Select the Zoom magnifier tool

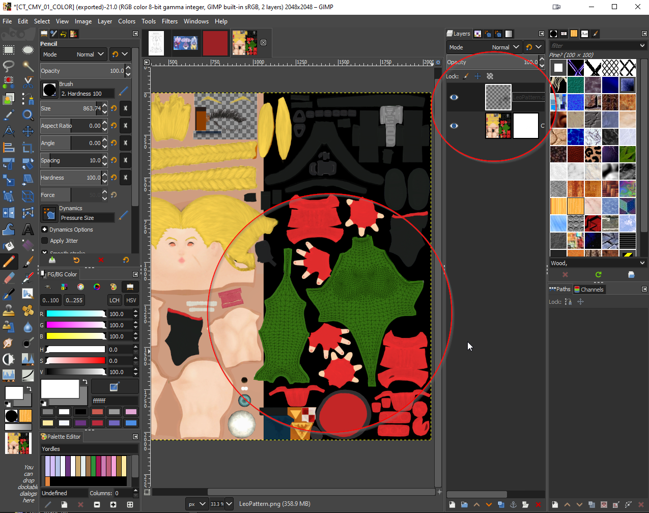point(28,115)
